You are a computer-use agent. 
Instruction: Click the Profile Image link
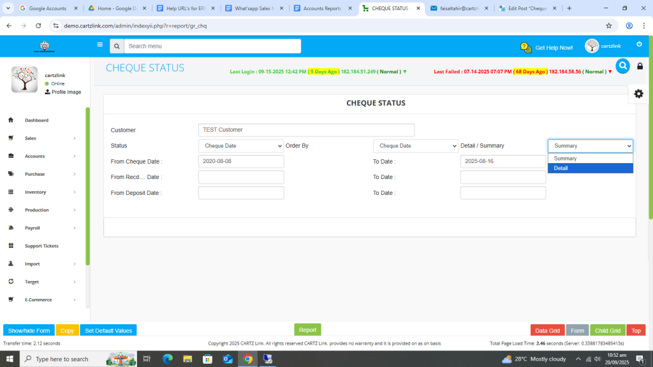[66, 92]
